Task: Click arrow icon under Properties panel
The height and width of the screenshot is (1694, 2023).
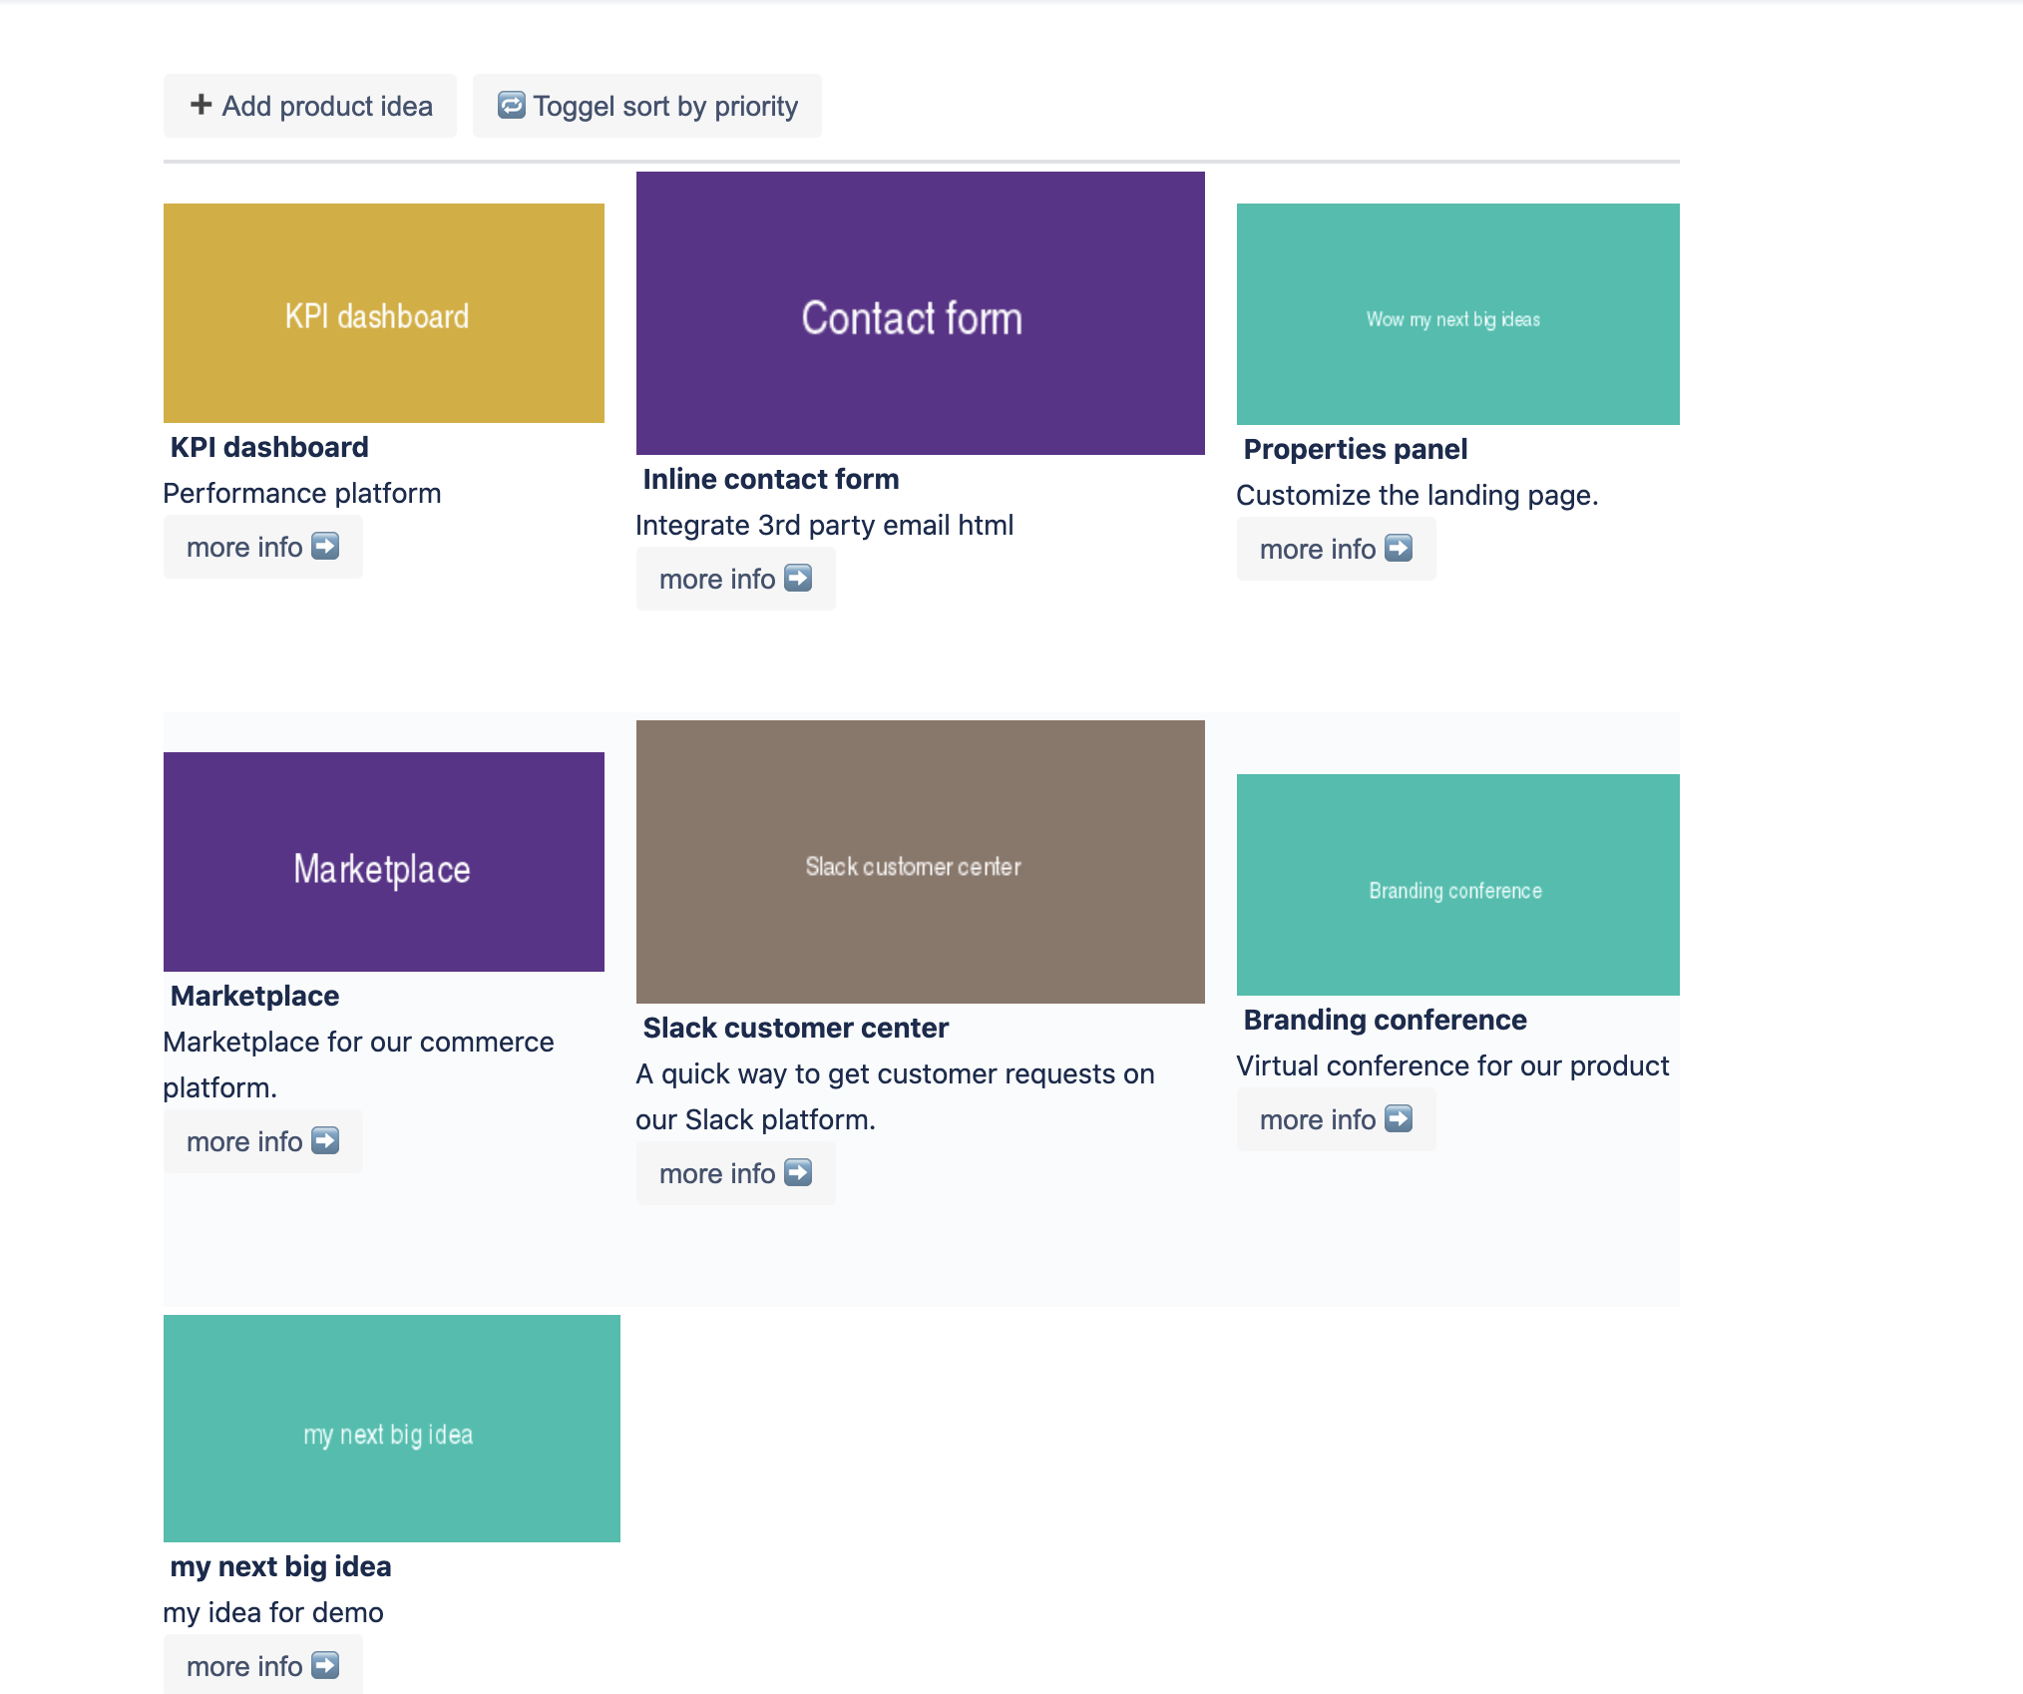Action: (x=1399, y=548)
